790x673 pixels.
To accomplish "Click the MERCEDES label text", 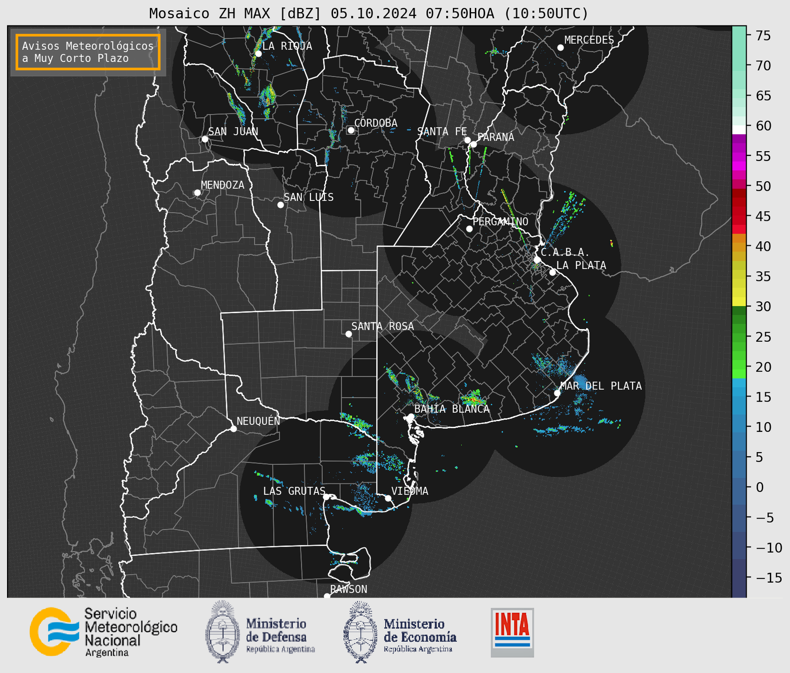I will 589,40.
